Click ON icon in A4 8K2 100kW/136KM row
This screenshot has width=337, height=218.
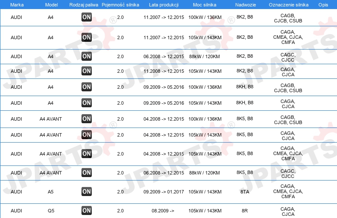87,17
